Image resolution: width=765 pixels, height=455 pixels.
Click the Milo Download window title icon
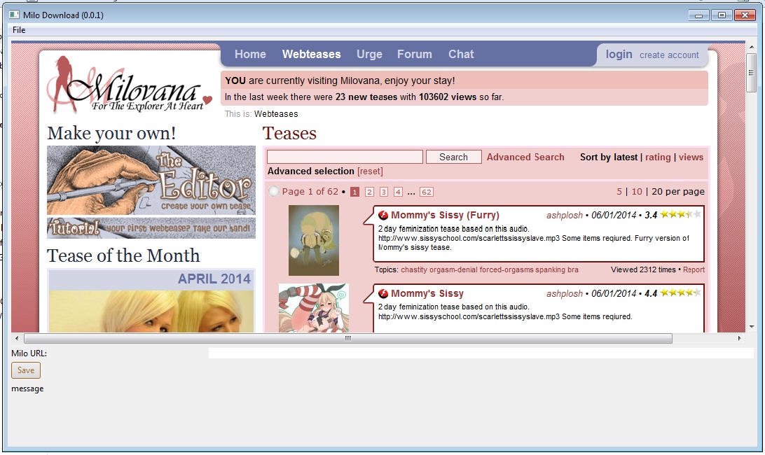pyautogui.click(x=14, y=15)
